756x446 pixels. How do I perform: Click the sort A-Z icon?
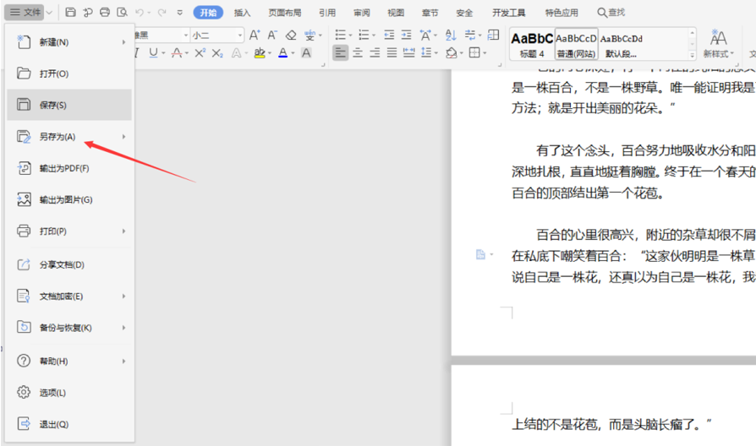(451, 35)
